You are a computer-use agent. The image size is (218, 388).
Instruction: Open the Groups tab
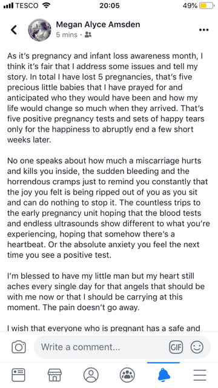(127, 375)
